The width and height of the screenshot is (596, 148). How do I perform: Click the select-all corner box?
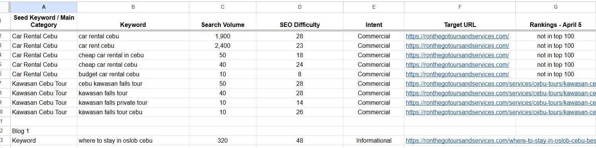[5, 7]
